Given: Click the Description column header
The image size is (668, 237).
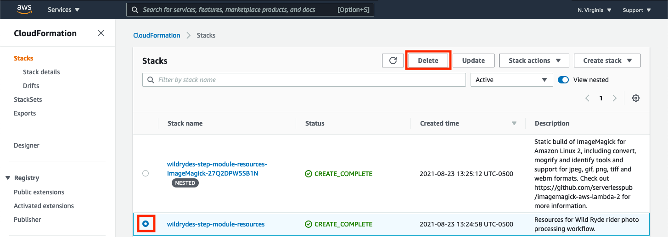Looking at the screenshot, I should click(x=552, y=123).
